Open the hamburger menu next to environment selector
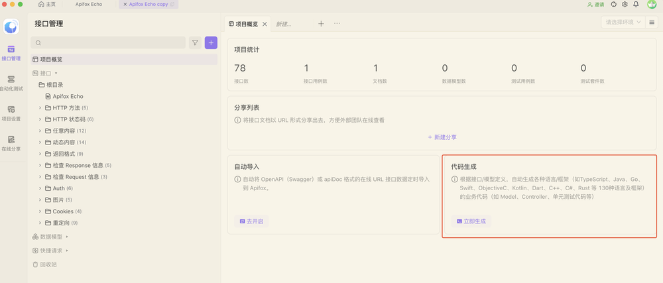Screen dimensions: 663x283 point(652,22)
